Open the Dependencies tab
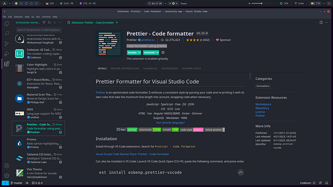Image resolution: width=333 pixels, height=187 pixels. point(170,68)
